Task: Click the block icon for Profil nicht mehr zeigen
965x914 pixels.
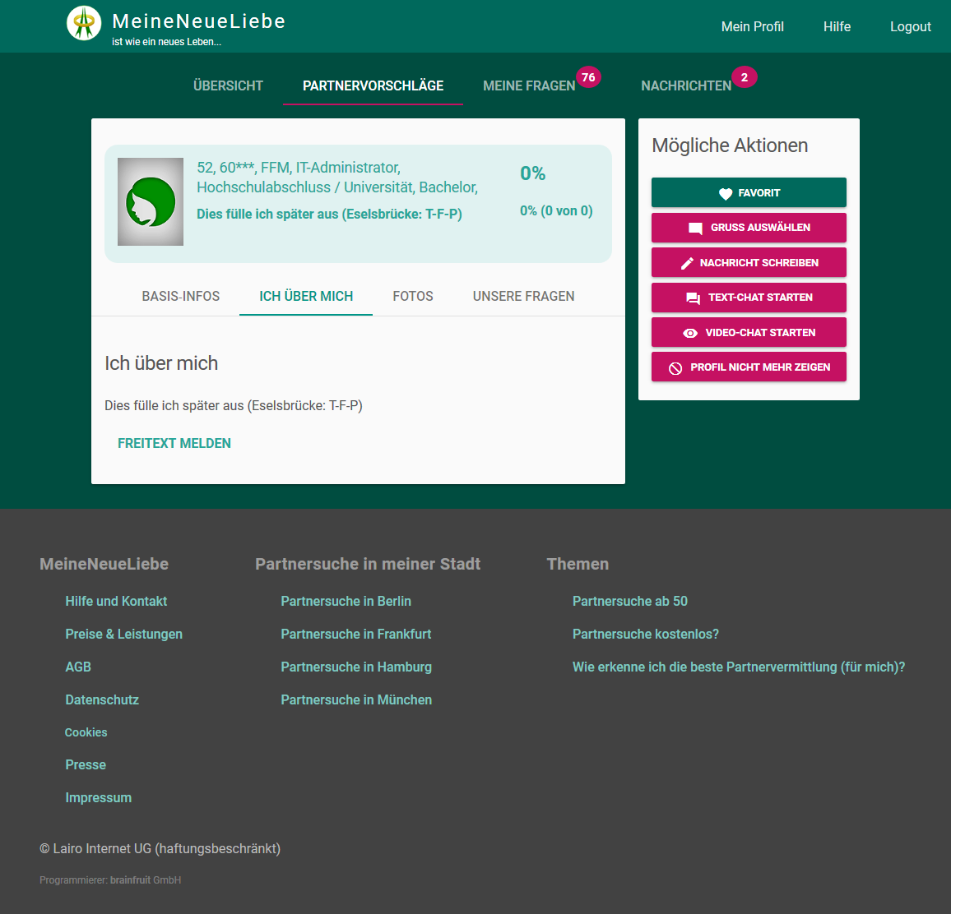Action: pos(675,367)
